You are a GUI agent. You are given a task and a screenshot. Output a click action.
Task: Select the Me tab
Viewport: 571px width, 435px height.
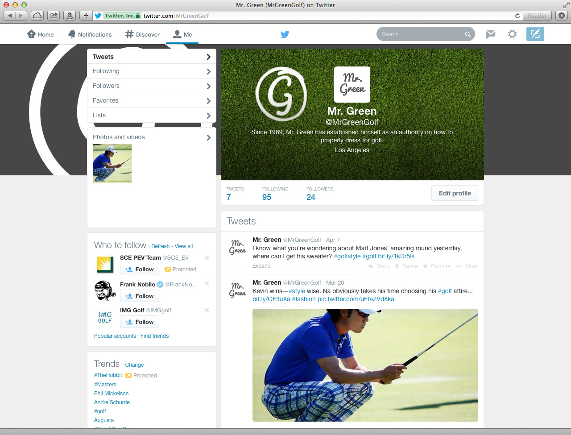coord(182,34)
